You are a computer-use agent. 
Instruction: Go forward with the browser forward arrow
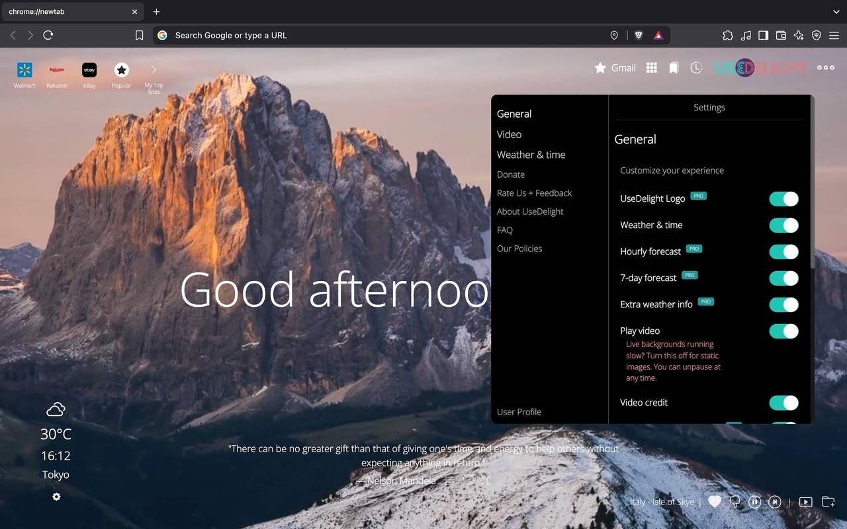(30, 35)
